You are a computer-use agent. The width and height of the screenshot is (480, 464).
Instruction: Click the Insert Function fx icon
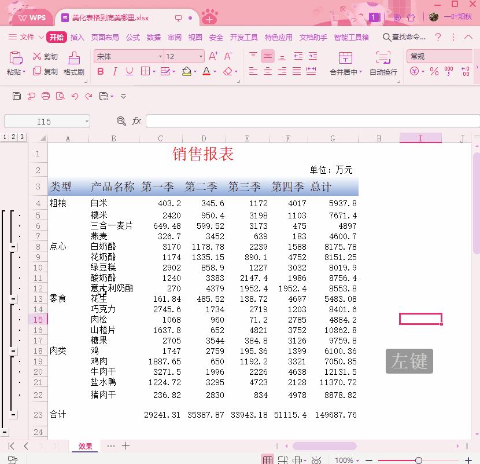(136, 120)
